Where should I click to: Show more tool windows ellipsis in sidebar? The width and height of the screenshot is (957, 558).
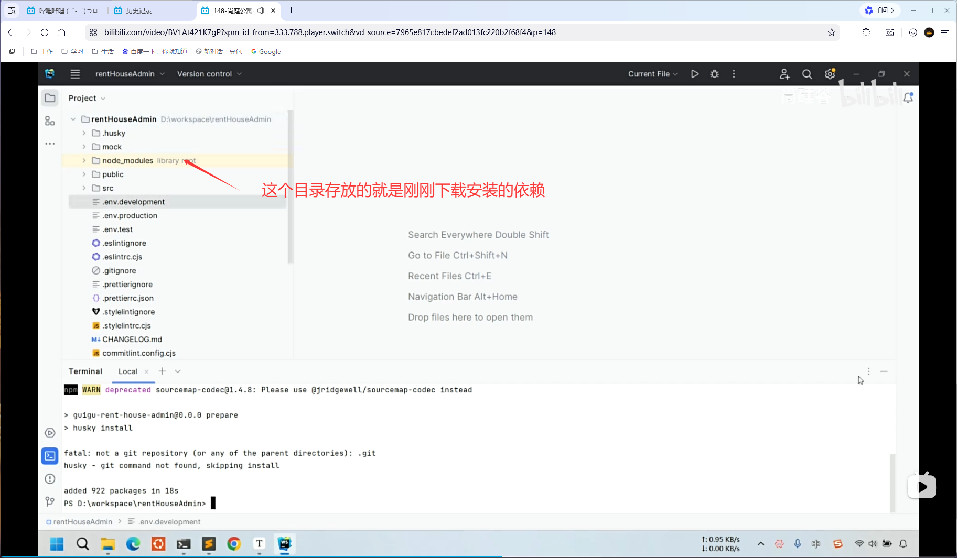pos(50,144)
